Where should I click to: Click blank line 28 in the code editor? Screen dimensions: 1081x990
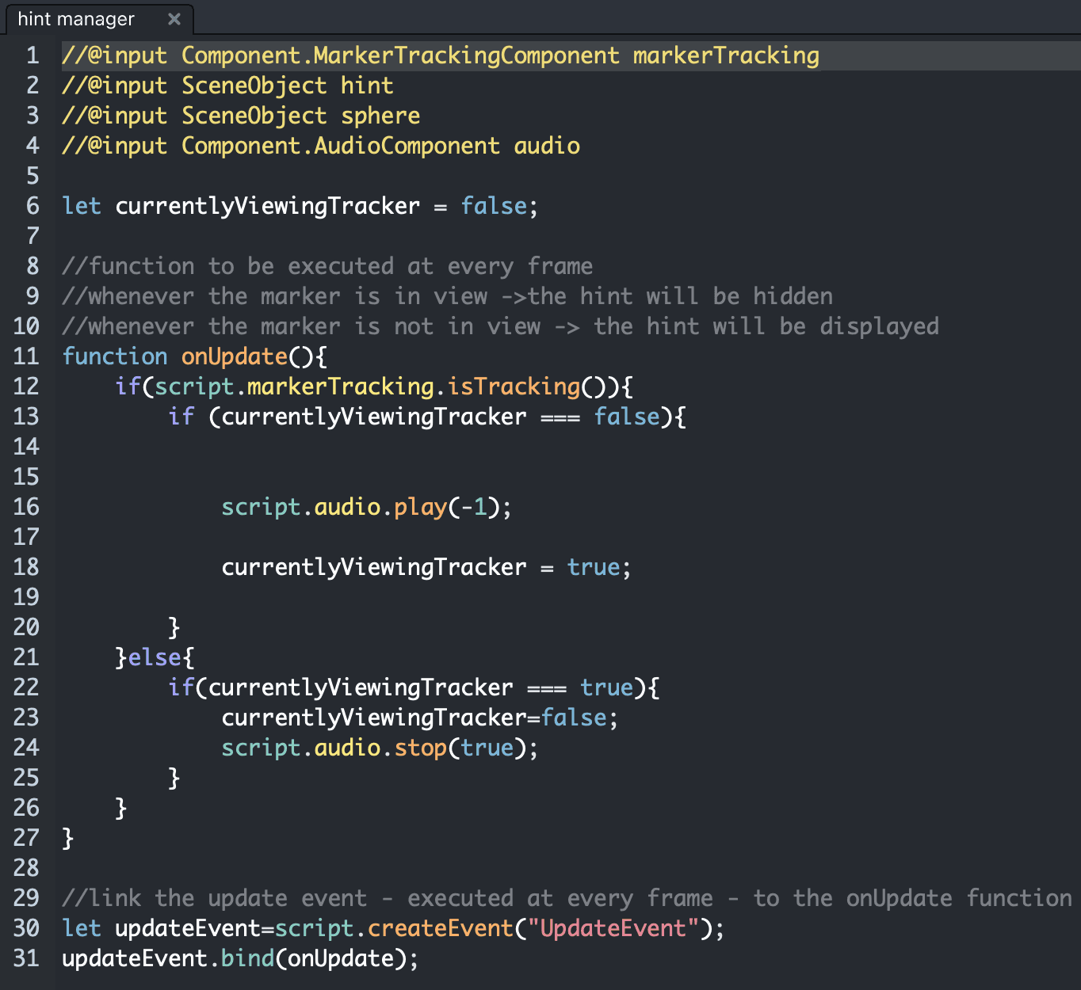(x=571, y=868)
